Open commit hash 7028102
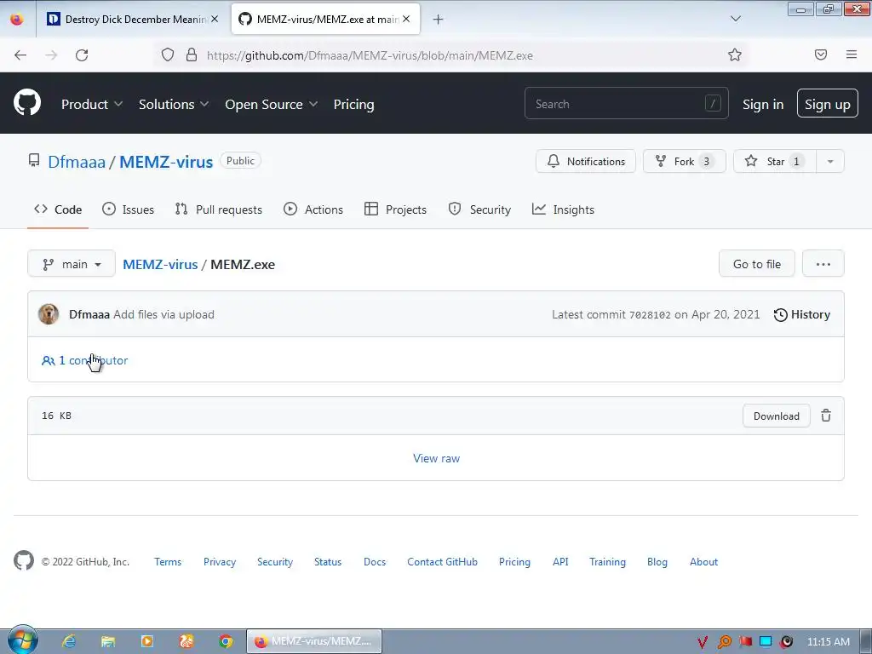Viewport: 872px width, 654px height. click(x=650, y=315)
